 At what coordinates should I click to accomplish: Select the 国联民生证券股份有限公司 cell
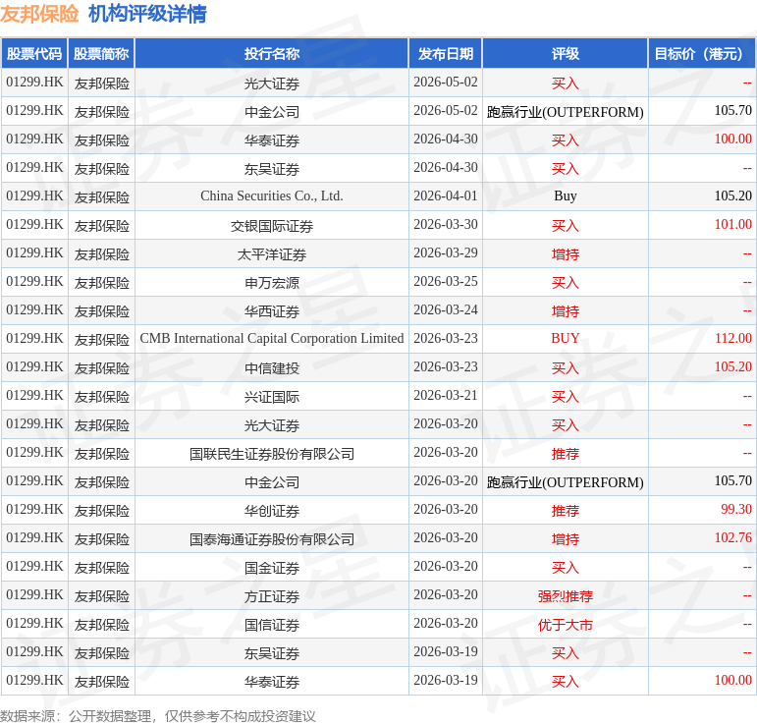click(272, 454)
